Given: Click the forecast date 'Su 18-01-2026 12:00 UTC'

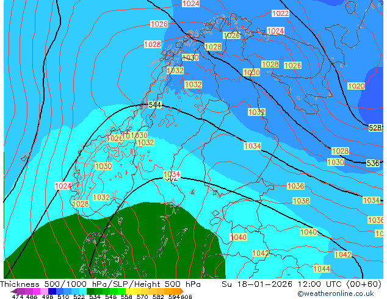Looking at the screenshot, I should [283, 284].
